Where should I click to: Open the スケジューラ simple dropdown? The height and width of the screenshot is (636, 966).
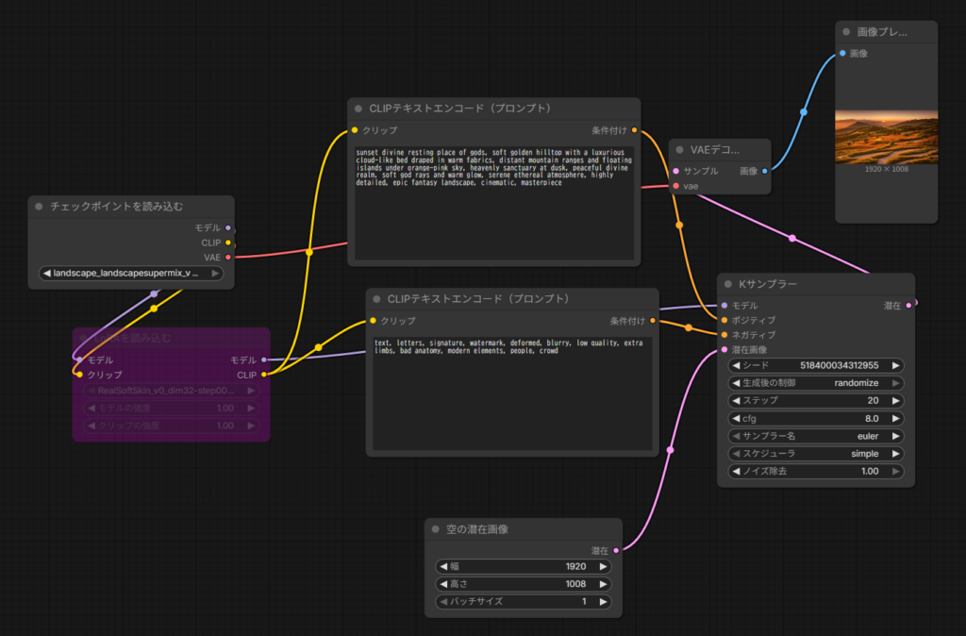(817, 453)
